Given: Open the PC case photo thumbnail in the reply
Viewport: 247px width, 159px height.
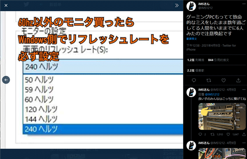Looking at the screenshot, I should [x=222, y=117].
